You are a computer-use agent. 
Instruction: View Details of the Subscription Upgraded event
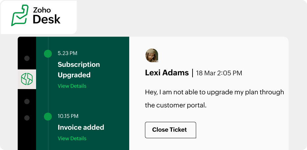coord(72,86)
